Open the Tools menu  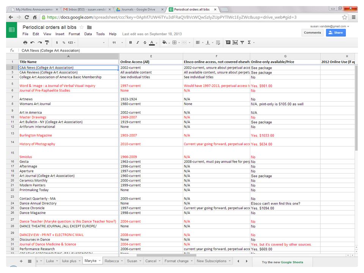point(100,34)
